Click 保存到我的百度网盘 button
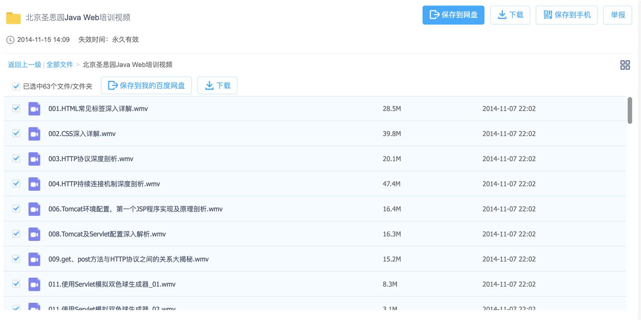Screen dimensions: 641x320 (x=146, y=86)
